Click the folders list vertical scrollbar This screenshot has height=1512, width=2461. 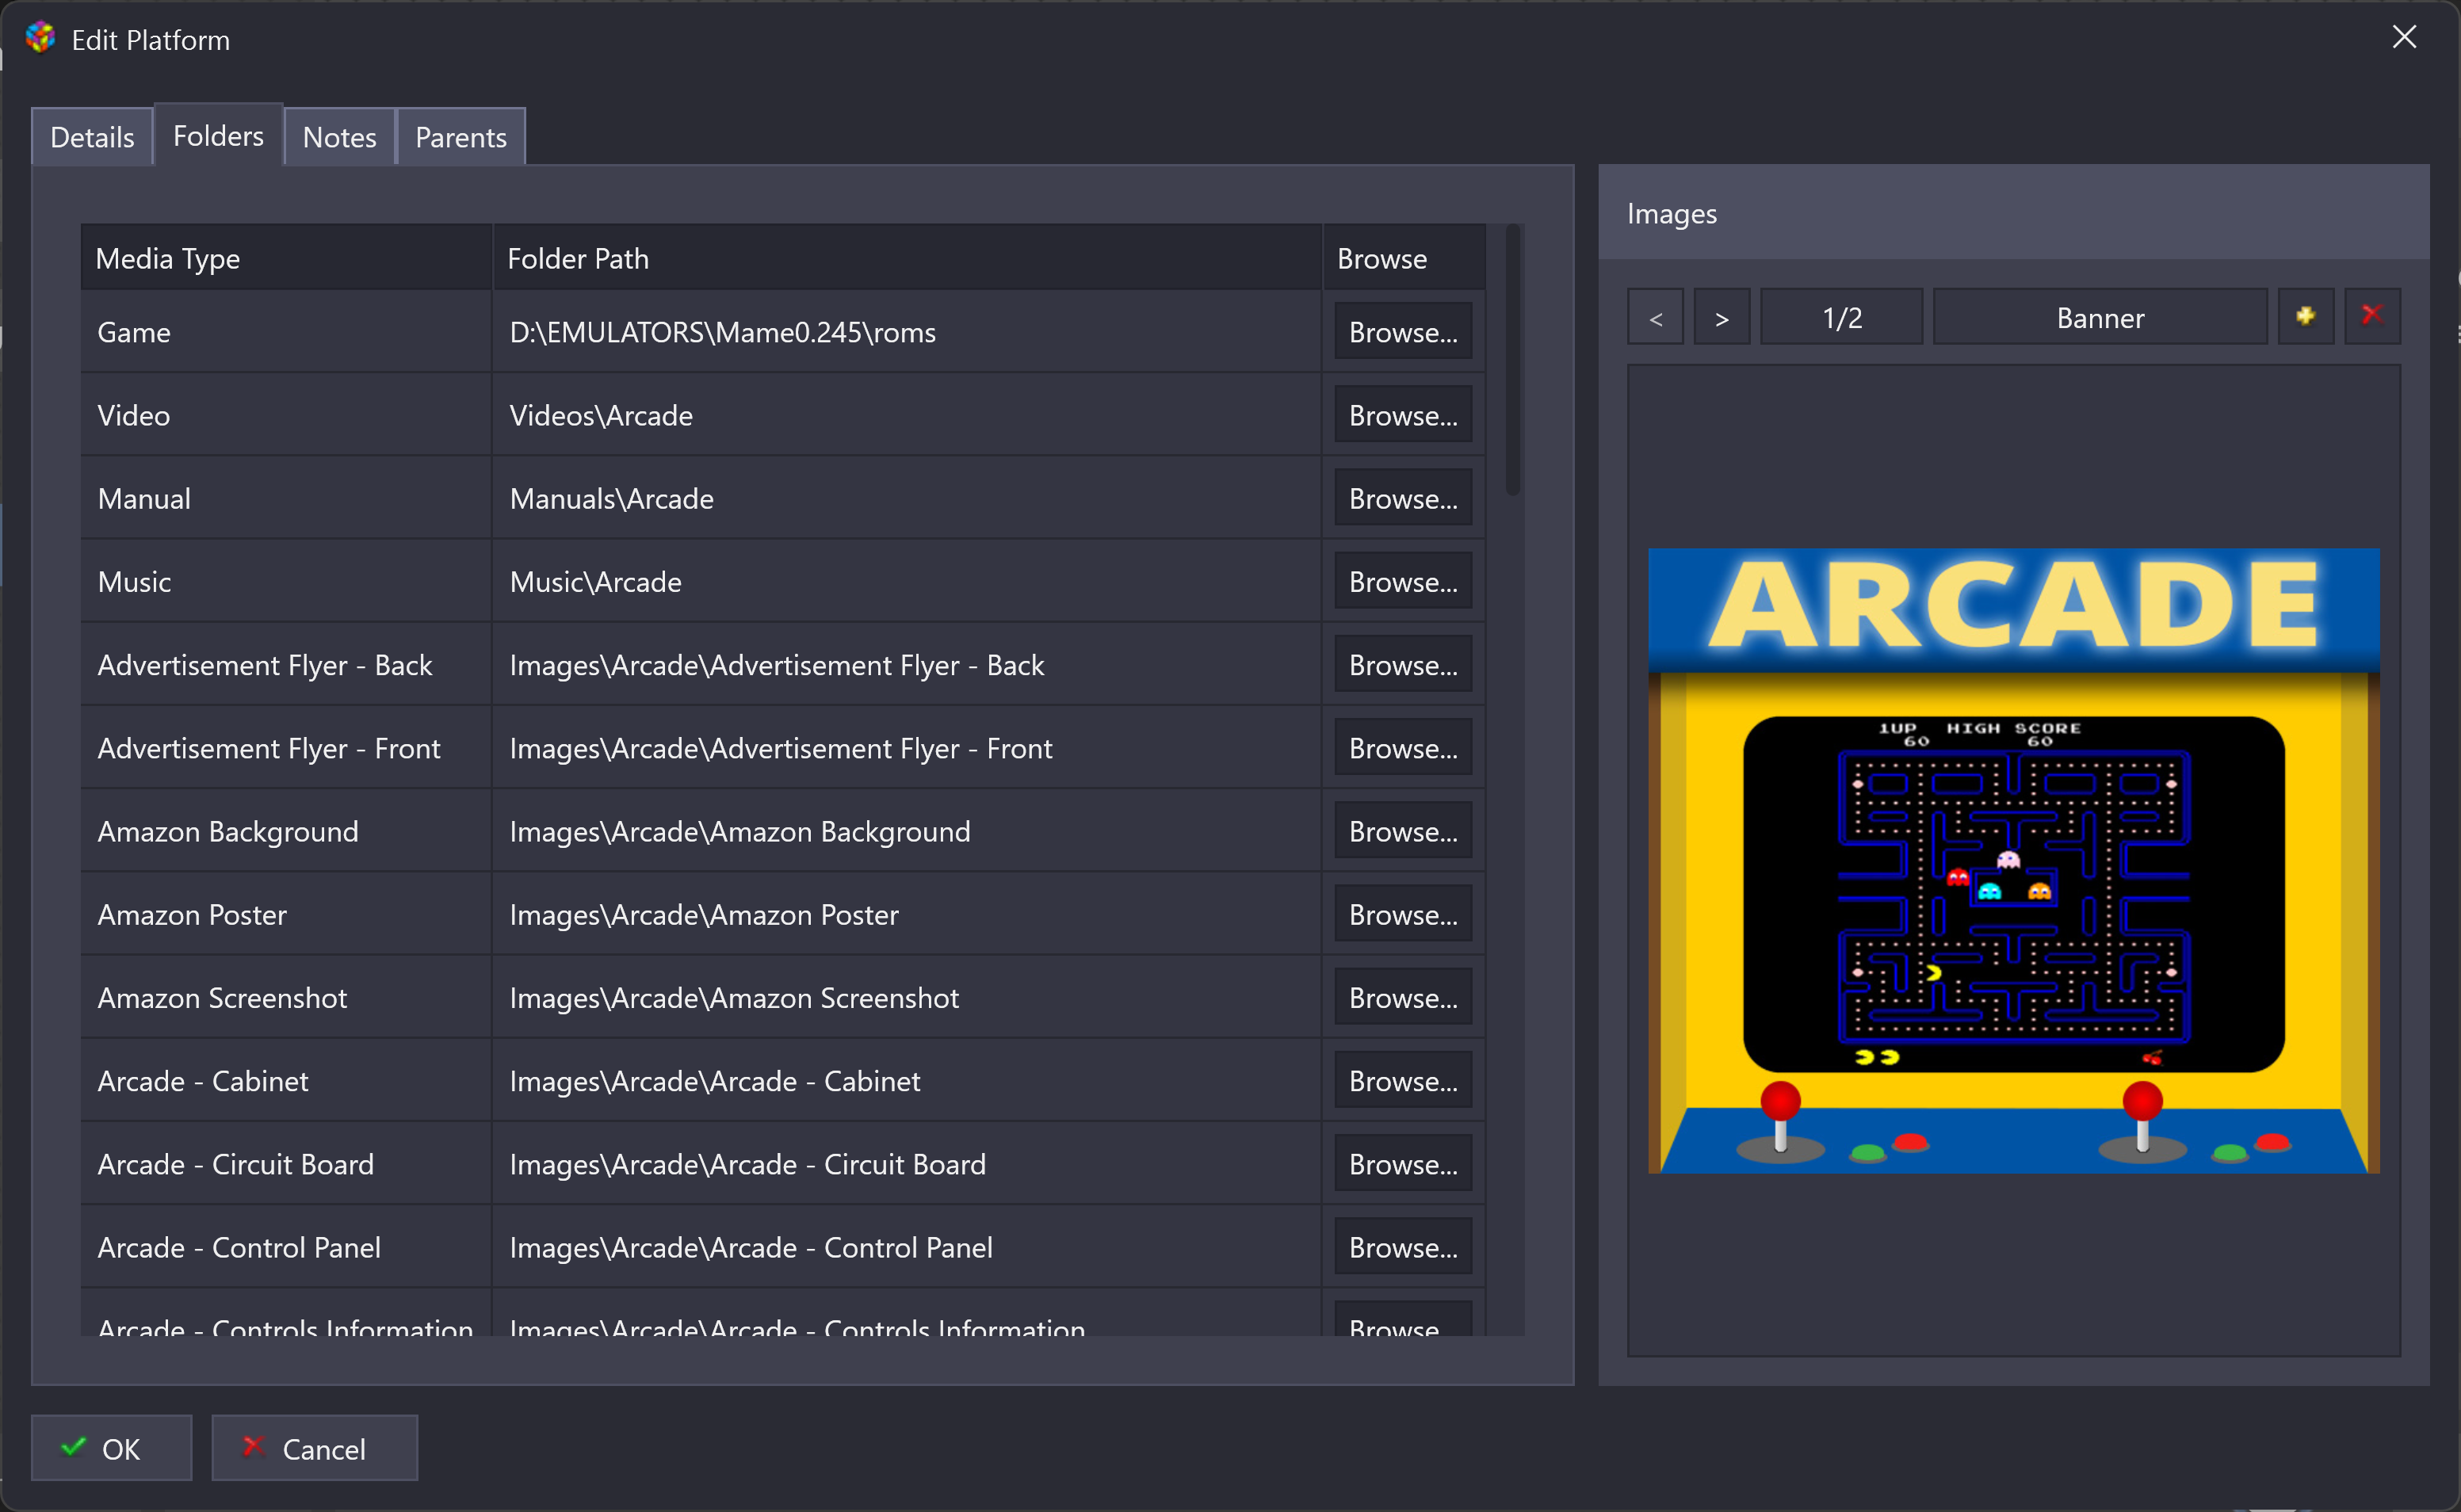pos(1513,360)
